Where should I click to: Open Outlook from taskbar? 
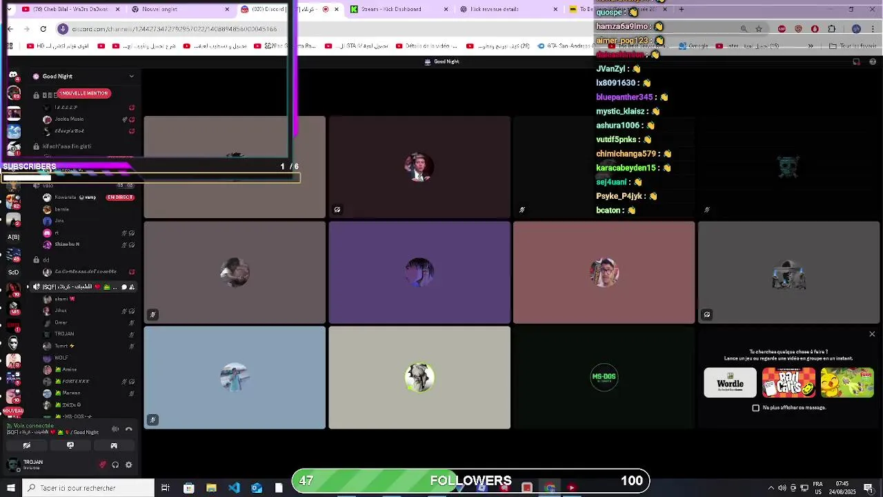[257, 488]
